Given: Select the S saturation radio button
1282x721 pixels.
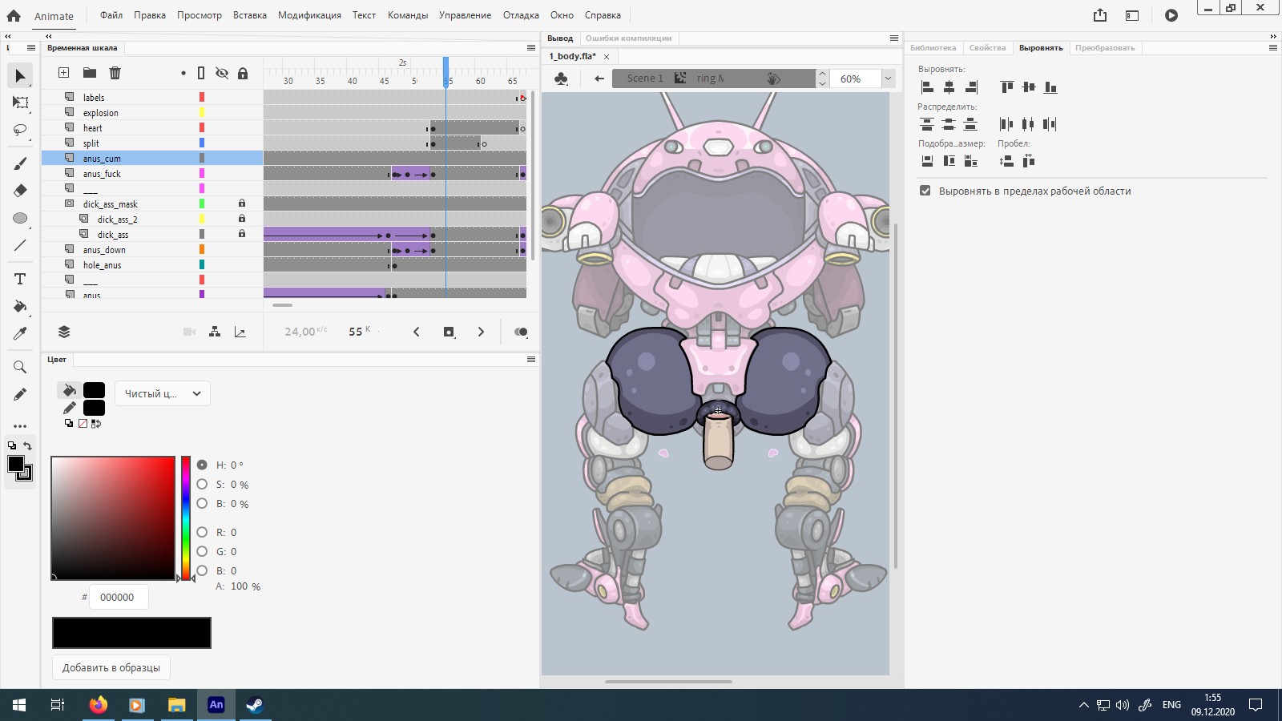Looking at the screenshot, I should pos(202,484).
